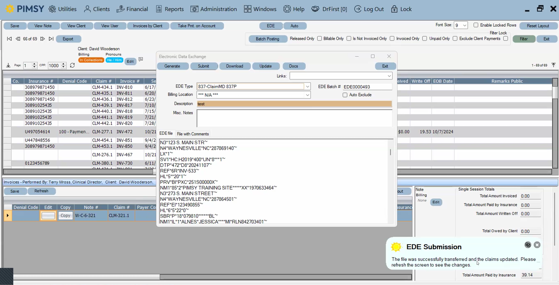Viewport: 559px width, 285px height.
Task: Open DrFirst via the handshake icon
Action: pos(315,9)
